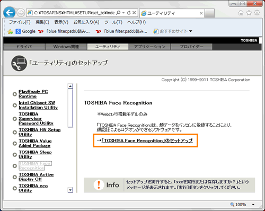The height and width of the screenshot is (211, 265).
Task: Click the bullet icon beside PlayReady PC Runtime
Action: [15, 94]
